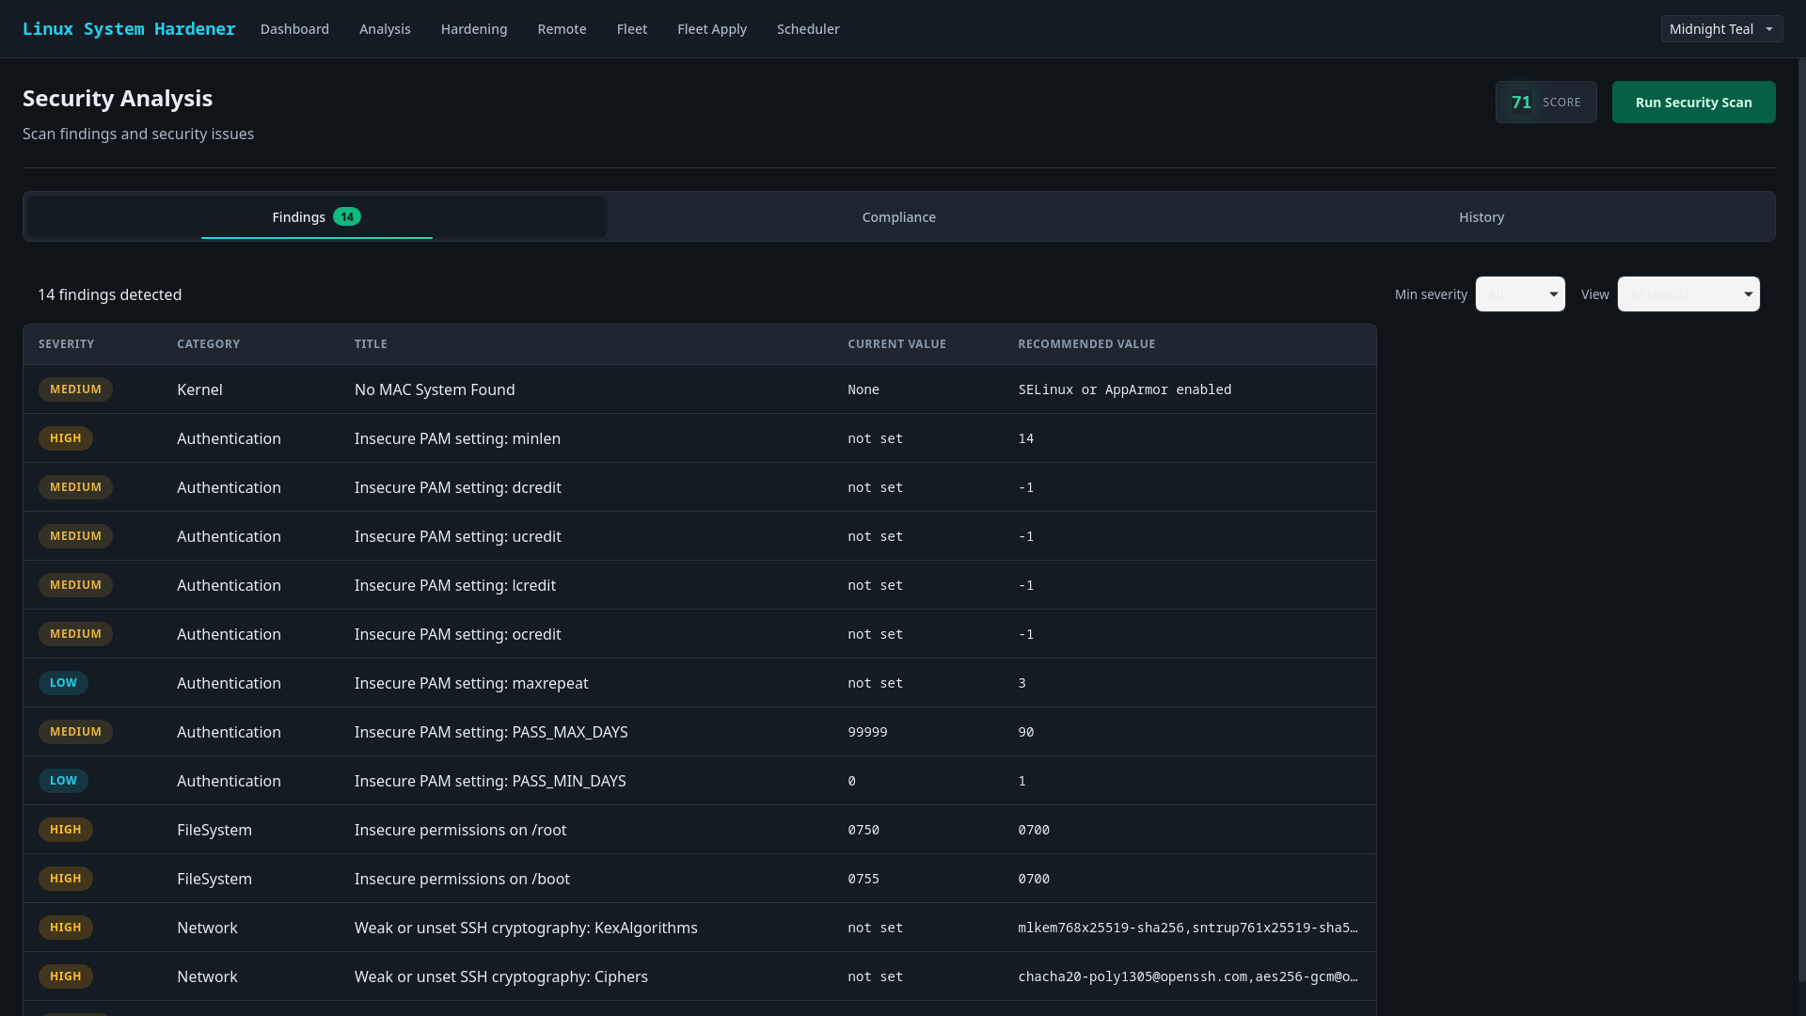Viewport: 1806px width, 1016px height.
Task: Click LOW badge on maxrepeat row
Action: click(x=63, y=683)
